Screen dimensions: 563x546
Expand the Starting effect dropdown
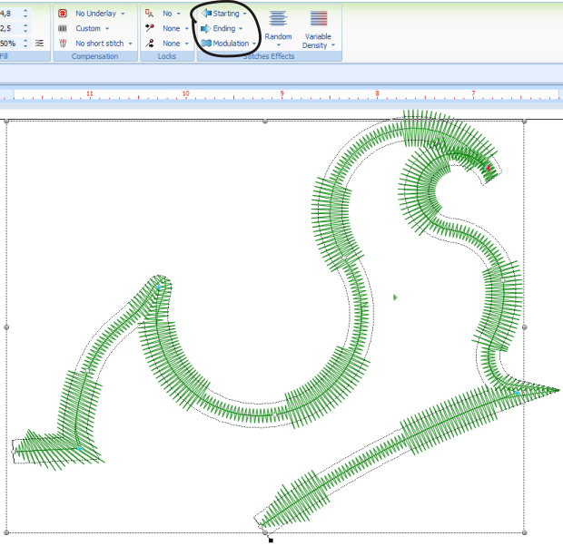click(x=245, y=14)
